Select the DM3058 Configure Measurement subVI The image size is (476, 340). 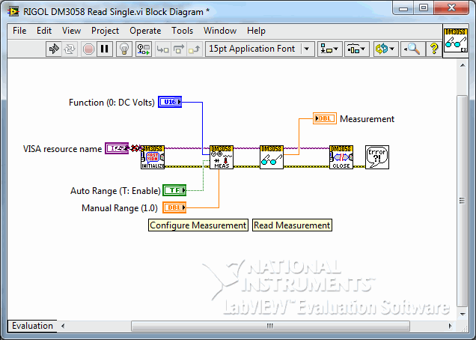(222, 157)
